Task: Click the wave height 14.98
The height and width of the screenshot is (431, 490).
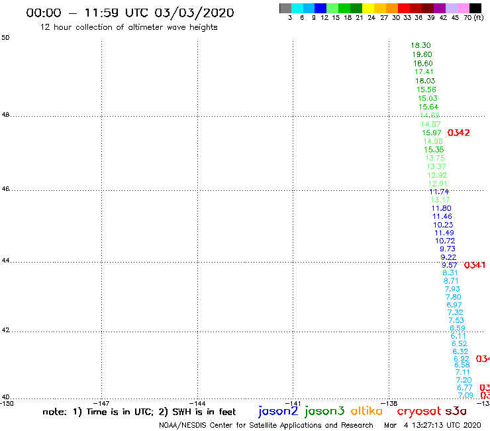Action: [433, 141]
